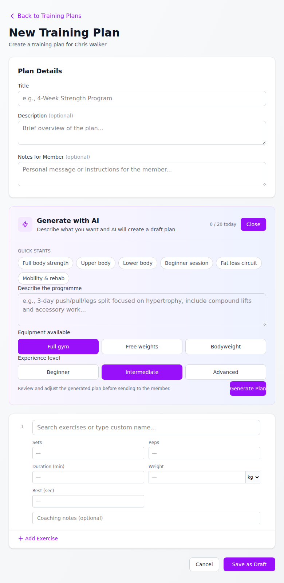The width and height of the screenshot is (284, 583).
Task: Click the back chevron arrow icon
Action: pos(12,16)
